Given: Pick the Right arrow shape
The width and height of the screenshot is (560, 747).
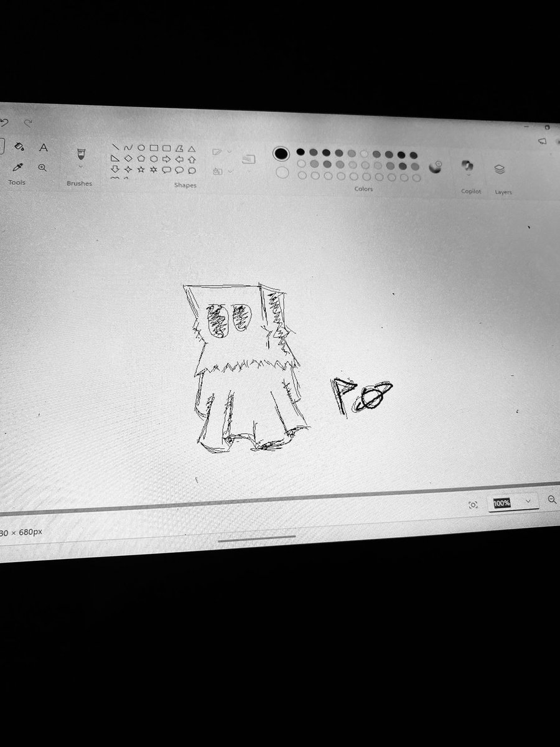Looking at the screenshot, I should tap(167, 159).
